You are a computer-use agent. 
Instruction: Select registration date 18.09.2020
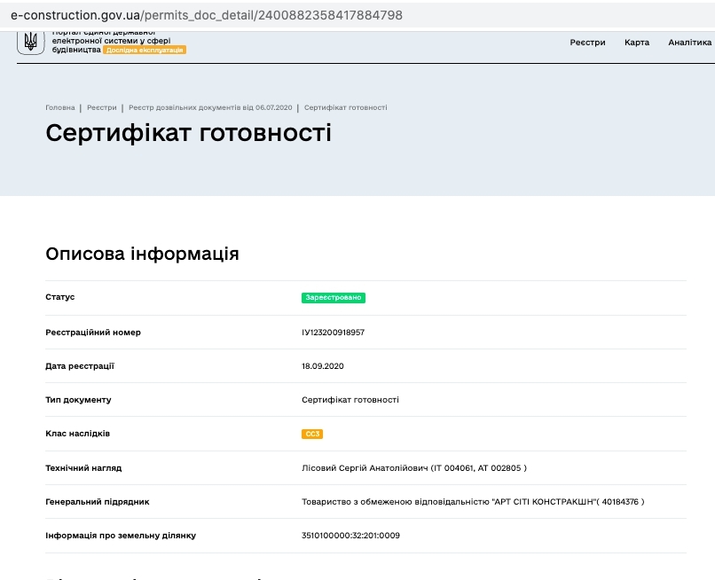[322, 366]
